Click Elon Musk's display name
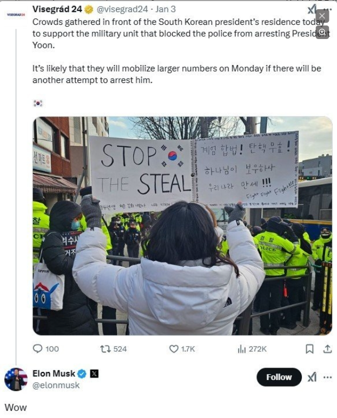337x418 pixels. click(54, 374)
